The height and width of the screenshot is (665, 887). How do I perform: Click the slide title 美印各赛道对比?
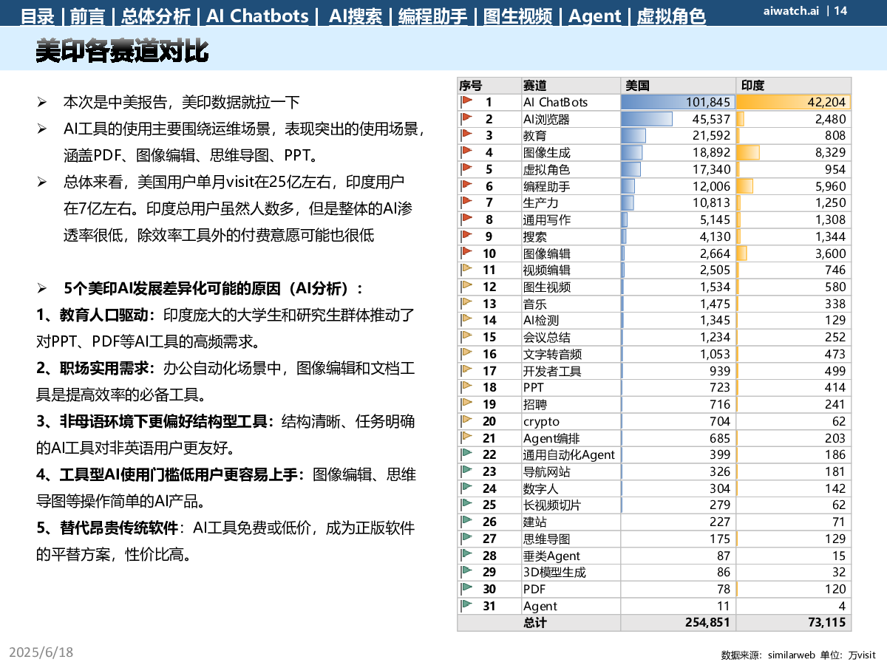[123, 52]
